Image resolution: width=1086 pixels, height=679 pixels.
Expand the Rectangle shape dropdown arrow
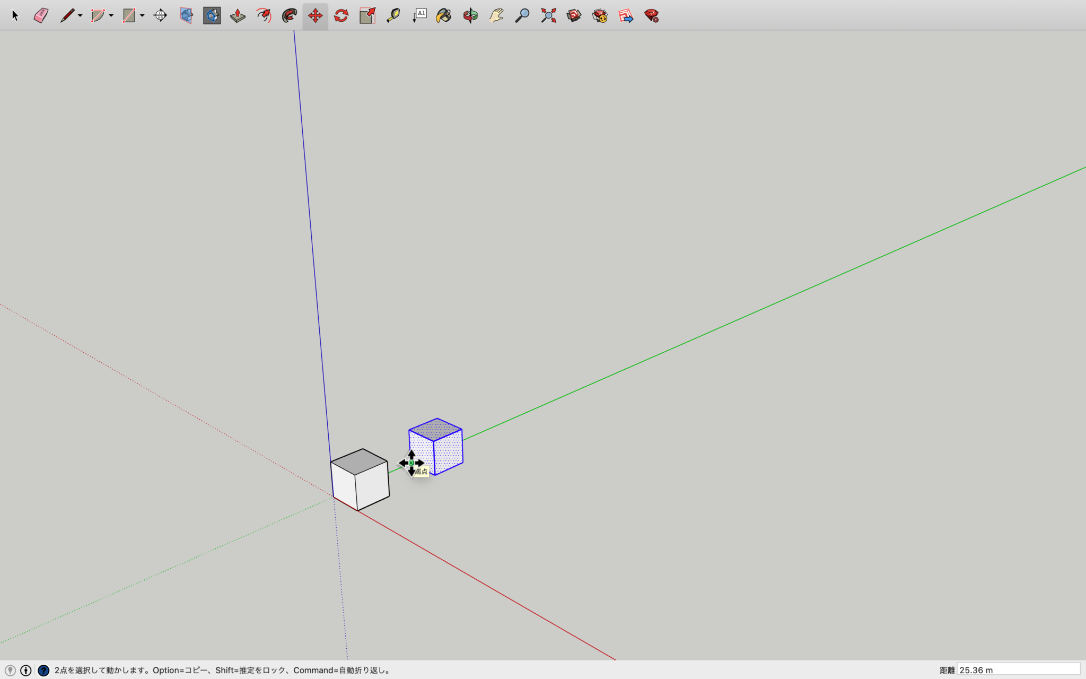pyautogui.click(x=142, y=16)
